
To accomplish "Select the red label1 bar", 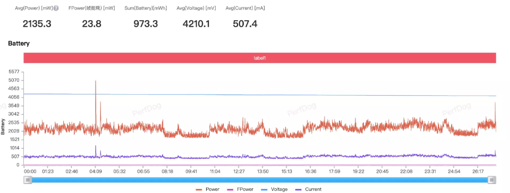I will (260, 58).
